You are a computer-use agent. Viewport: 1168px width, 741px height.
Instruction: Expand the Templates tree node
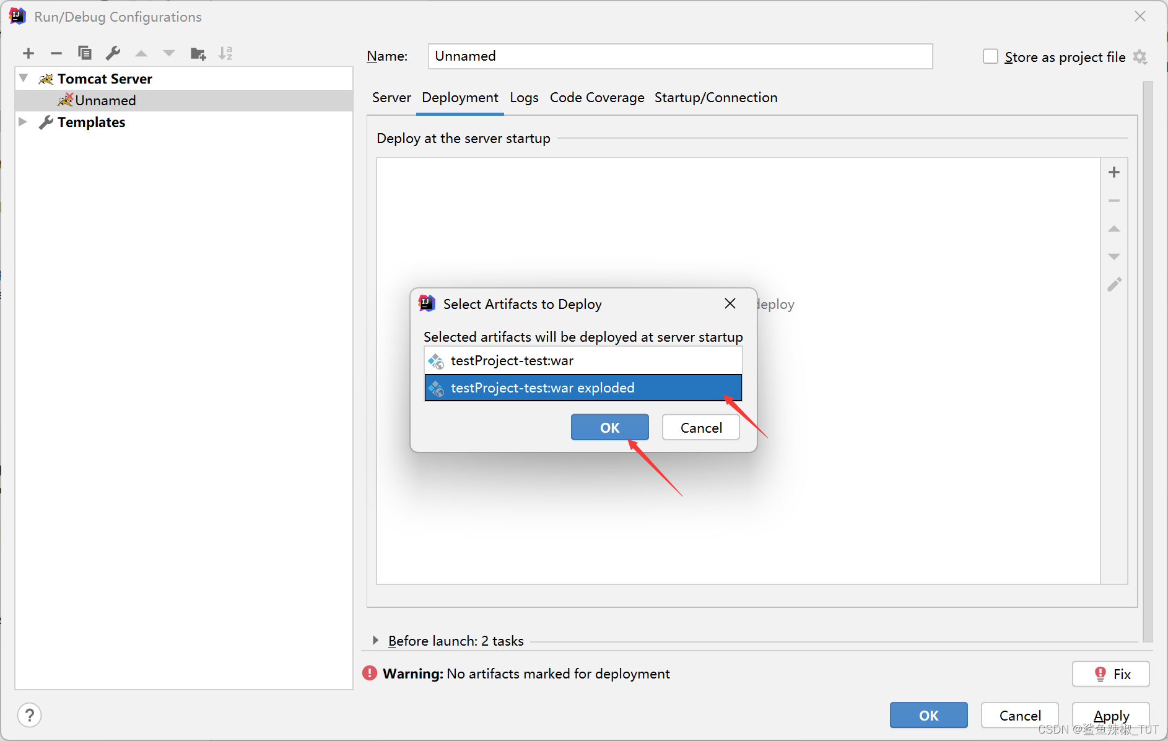23,121
